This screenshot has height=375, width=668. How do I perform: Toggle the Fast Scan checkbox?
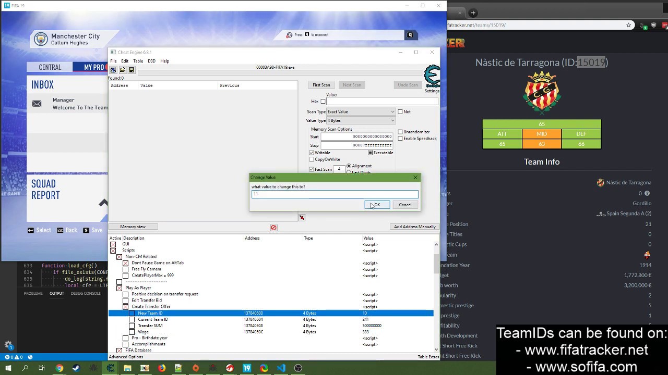point(312,169)
